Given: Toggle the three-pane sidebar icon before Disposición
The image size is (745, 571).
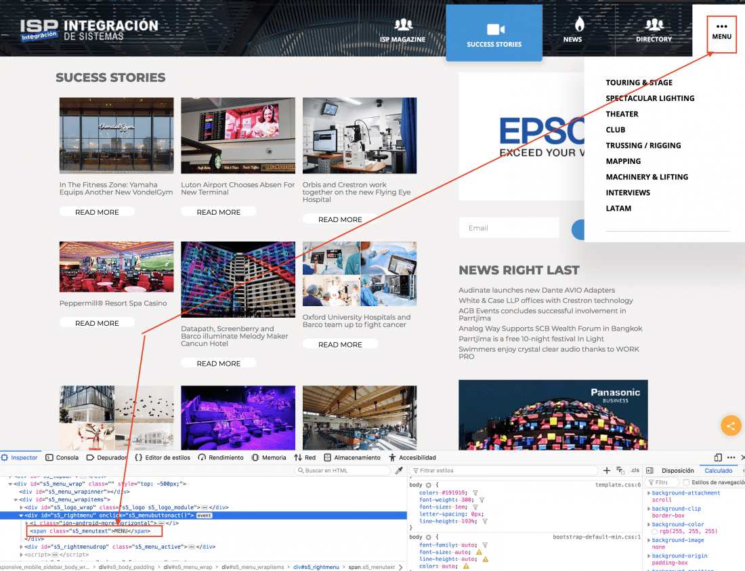Looking at the screenshot, I should (x=650, y=470).
